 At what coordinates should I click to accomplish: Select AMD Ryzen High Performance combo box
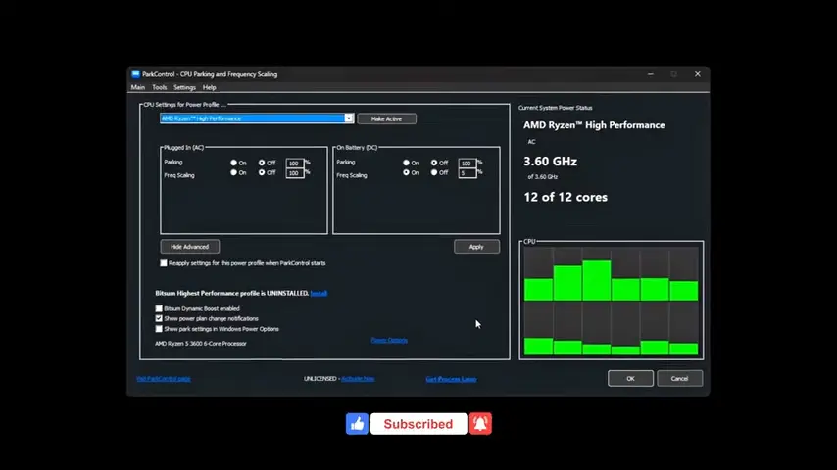(x=257, y=118)
